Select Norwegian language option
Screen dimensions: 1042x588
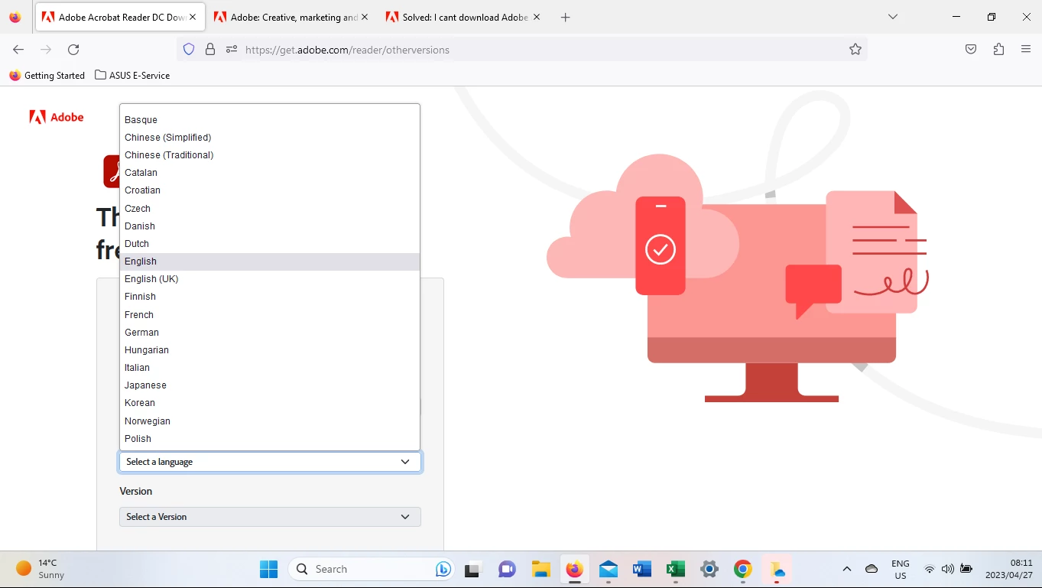(270, 421)
